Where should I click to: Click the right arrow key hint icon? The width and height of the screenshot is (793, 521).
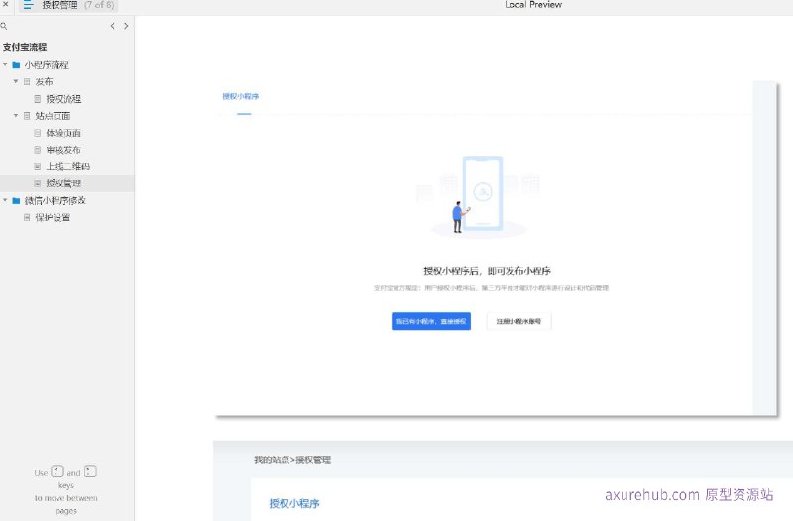(x=90, y=471)
